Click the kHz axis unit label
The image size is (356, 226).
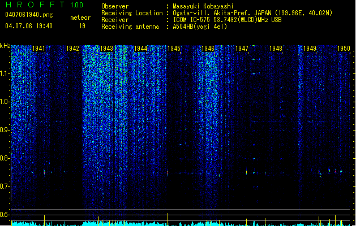[5, 46]
